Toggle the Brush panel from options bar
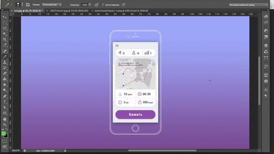Viewport: 274px width, 154px height. pyautogui.click(x=28, y=5)
